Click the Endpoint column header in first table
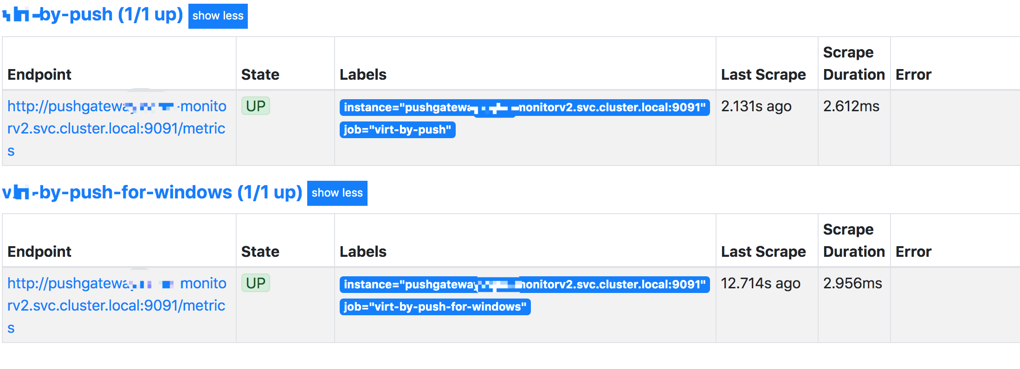1020x369 pixels. click(x=40, y=74)
